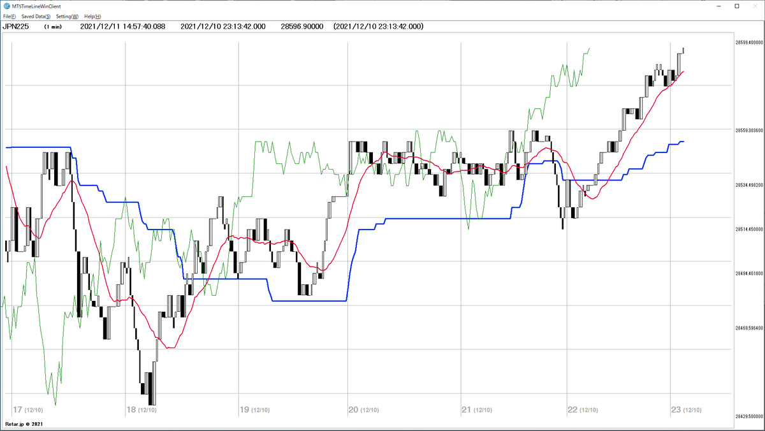Click the 22 (12/10) time axis marker

pyautogui.click(x=583, y=410)
